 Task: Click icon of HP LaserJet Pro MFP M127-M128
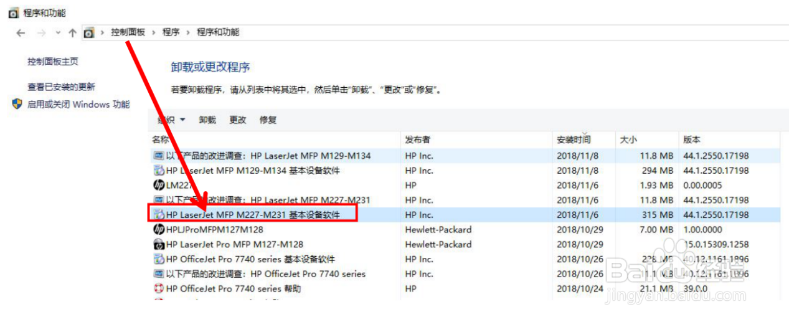pyautogui.click(x=159, y=244)
